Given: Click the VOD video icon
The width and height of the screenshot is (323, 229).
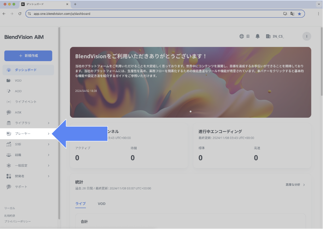Looking at the screenshot, I should (8, 81).
